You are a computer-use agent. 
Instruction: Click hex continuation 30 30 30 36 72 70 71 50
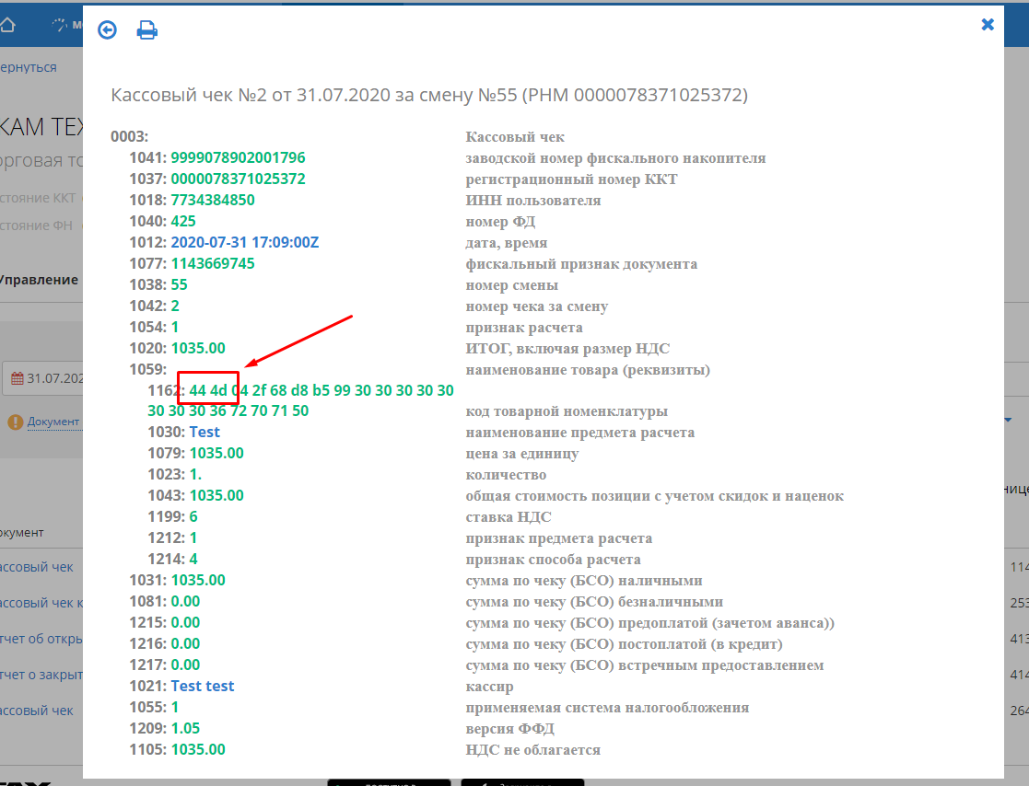[228, 410]
